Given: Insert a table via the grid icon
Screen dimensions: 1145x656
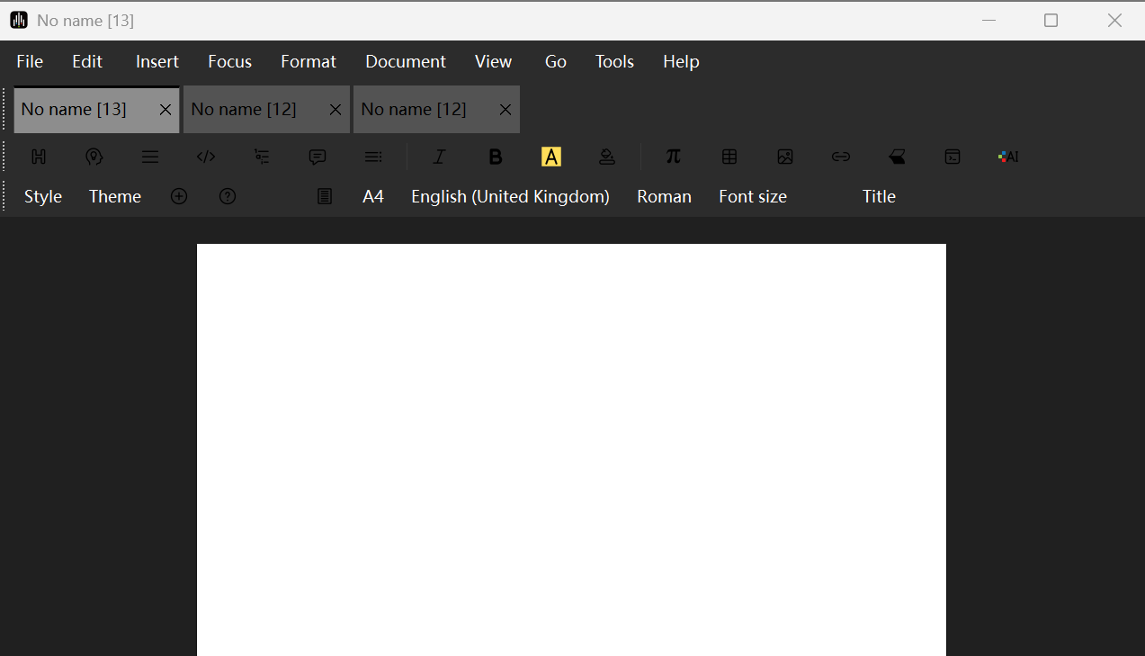Looking at the screenshot, I should (x=729, y=157).
